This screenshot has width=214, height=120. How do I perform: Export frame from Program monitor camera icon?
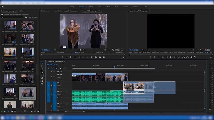191,57
